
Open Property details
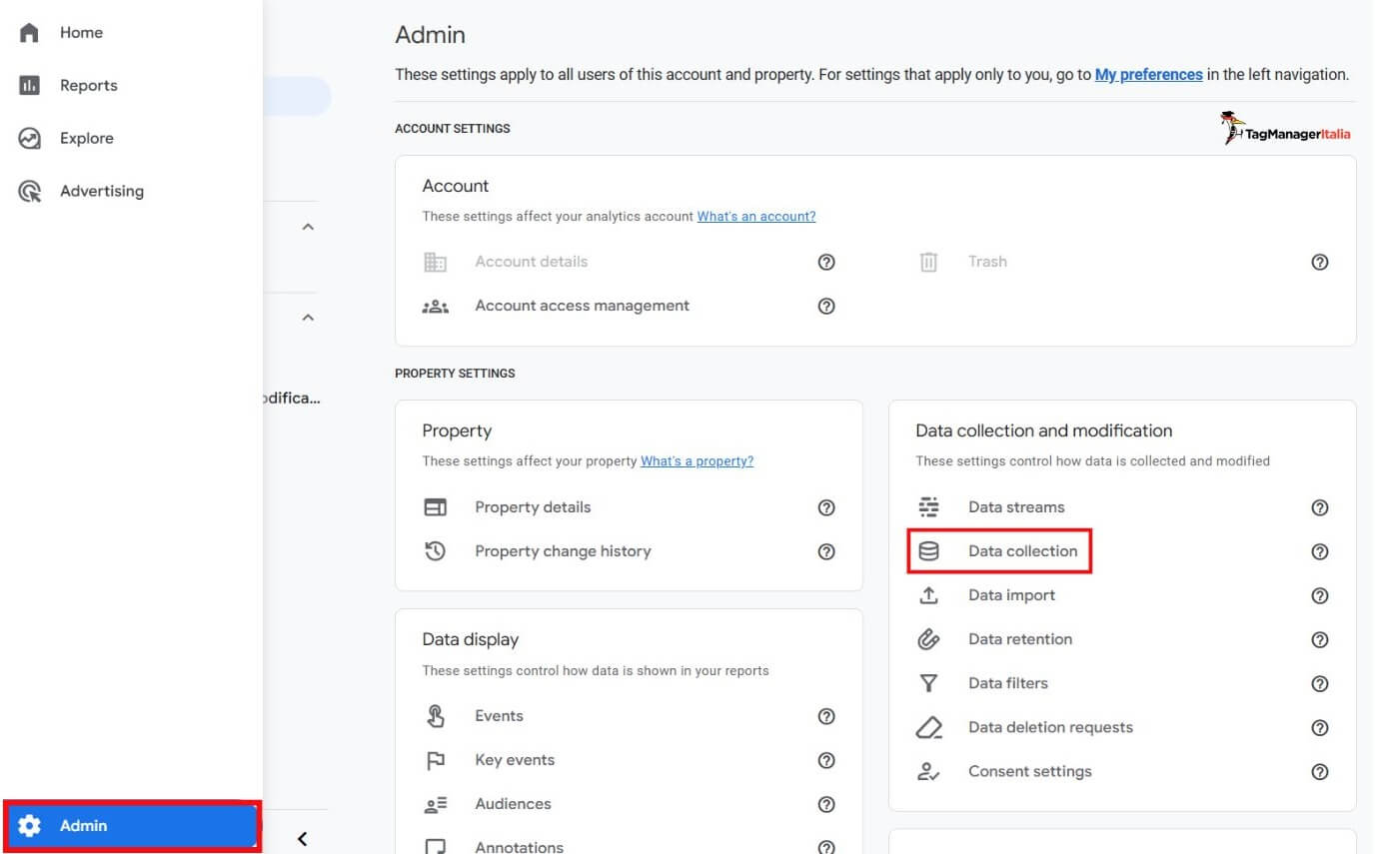point(533,507)
